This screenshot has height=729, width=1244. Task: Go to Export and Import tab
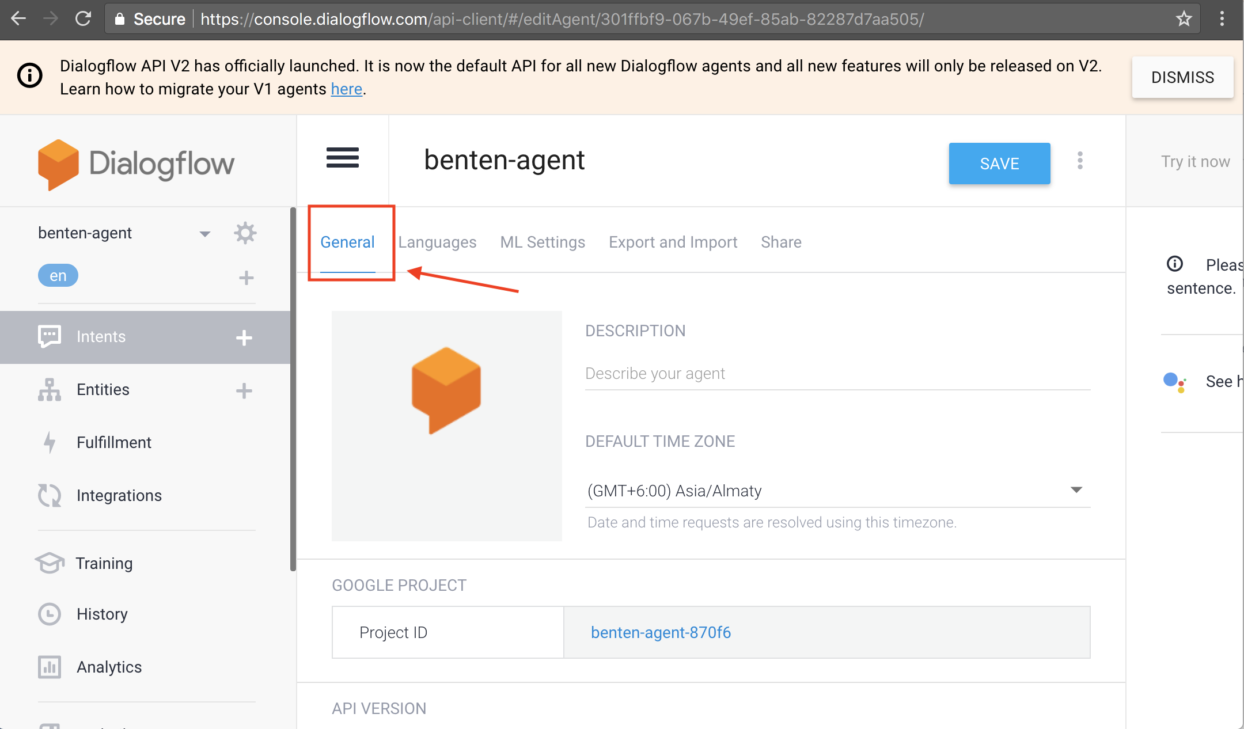pyautogui.click(x=673, y=242)
